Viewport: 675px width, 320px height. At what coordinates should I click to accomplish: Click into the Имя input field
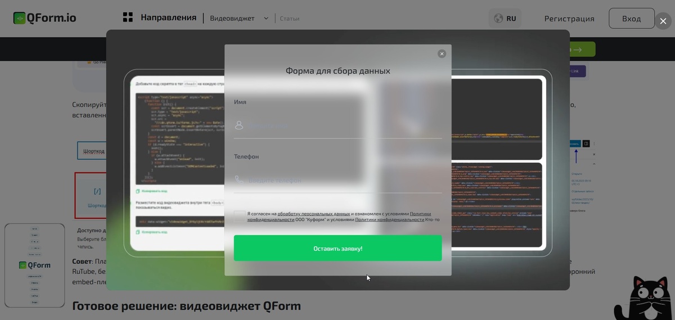337,125
